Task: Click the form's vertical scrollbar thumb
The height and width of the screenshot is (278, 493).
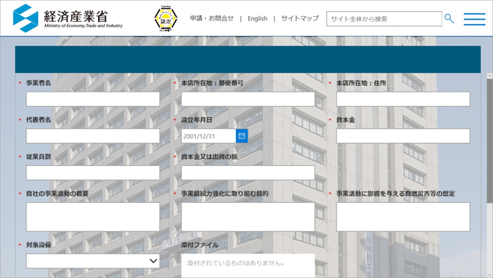Action: click(x=490, y=141)
